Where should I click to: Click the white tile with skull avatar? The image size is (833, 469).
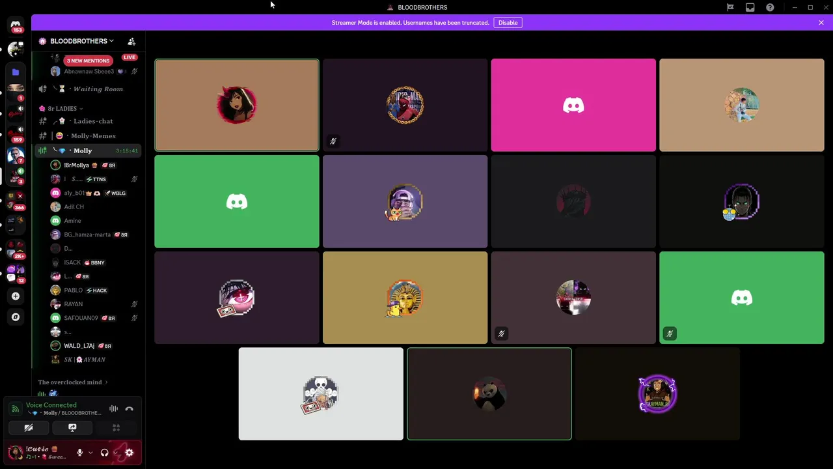pyautogui.click(x=321, y=394)
